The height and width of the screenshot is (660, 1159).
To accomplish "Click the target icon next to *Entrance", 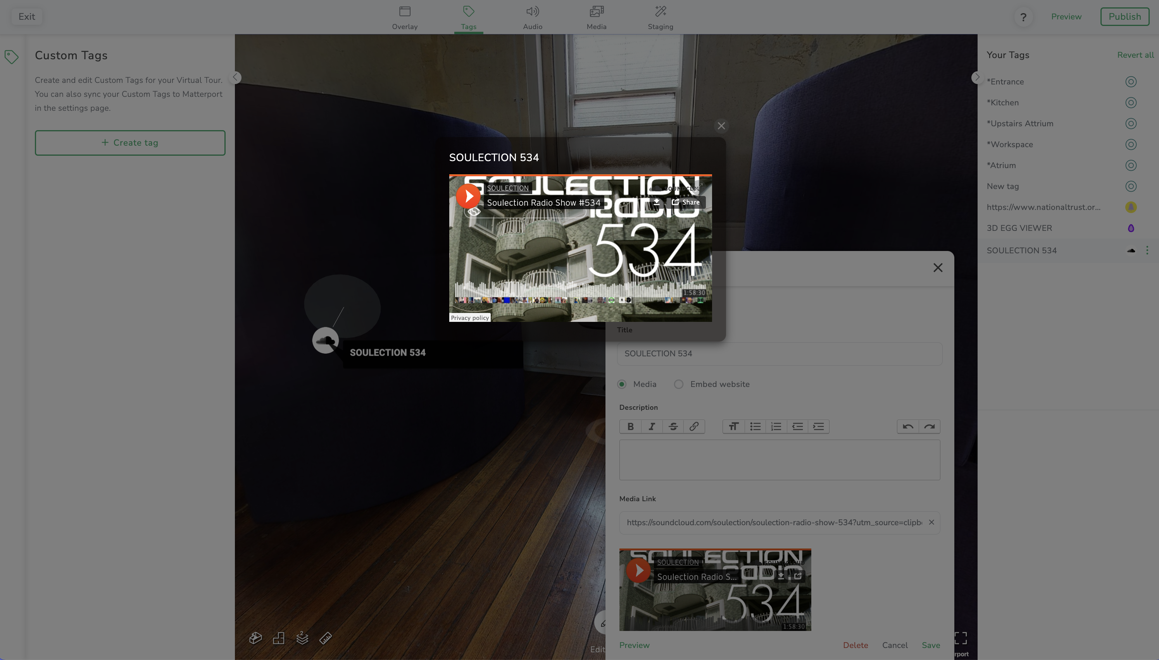I will [x=1131, y=82].
